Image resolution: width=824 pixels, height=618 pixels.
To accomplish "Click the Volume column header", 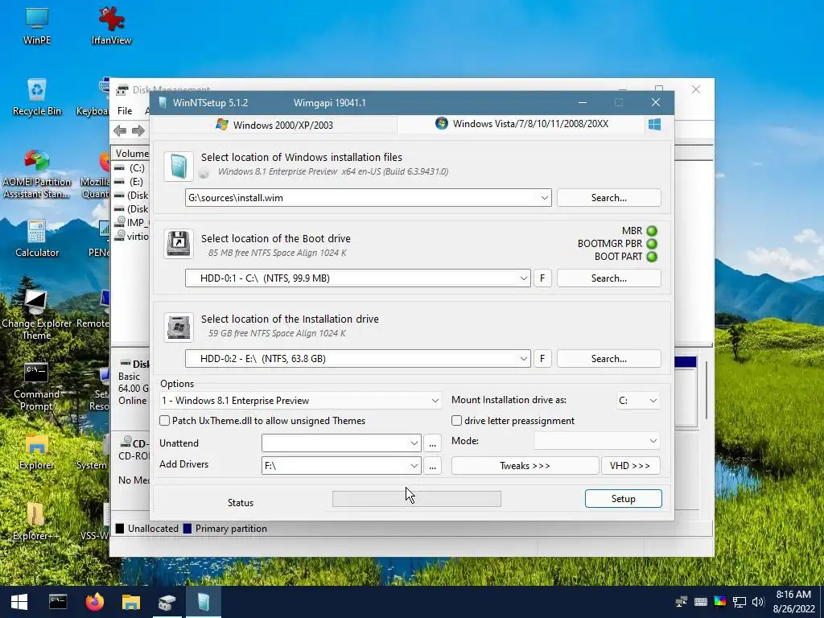I will tap(131, 154).
